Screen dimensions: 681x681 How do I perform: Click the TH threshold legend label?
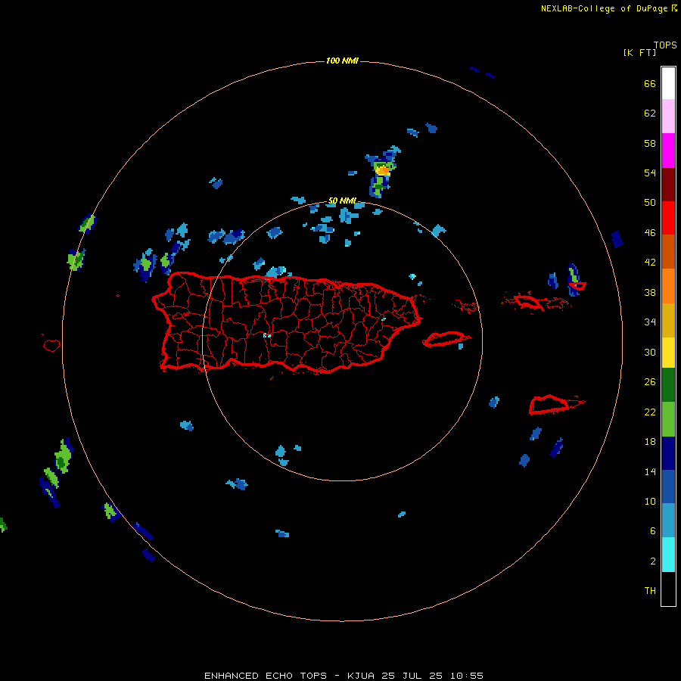pos(650,591)
